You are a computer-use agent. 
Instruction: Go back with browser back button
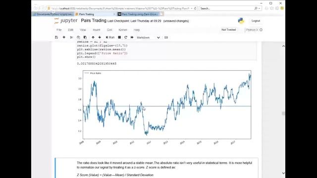tap(36, 8)
